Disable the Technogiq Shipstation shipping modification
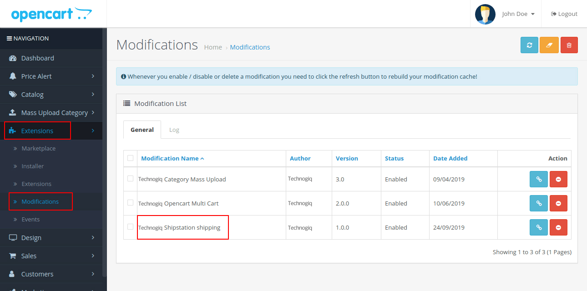The image size is (587, 291). click(x=558, y=227)
